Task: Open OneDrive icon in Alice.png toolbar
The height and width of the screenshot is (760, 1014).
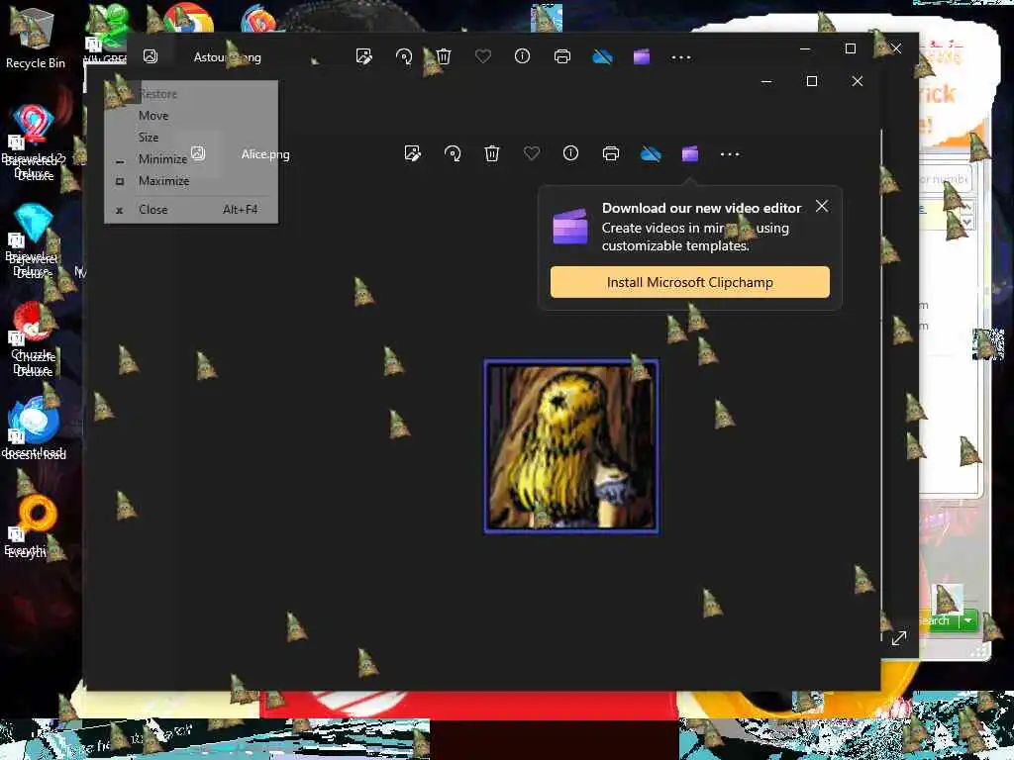Action: 651,153
